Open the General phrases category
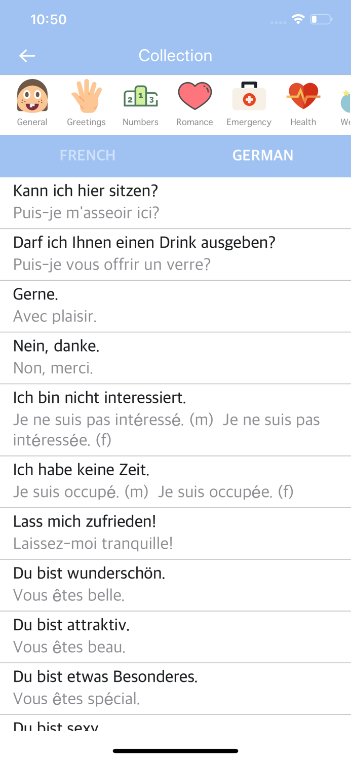 (32, 101)
